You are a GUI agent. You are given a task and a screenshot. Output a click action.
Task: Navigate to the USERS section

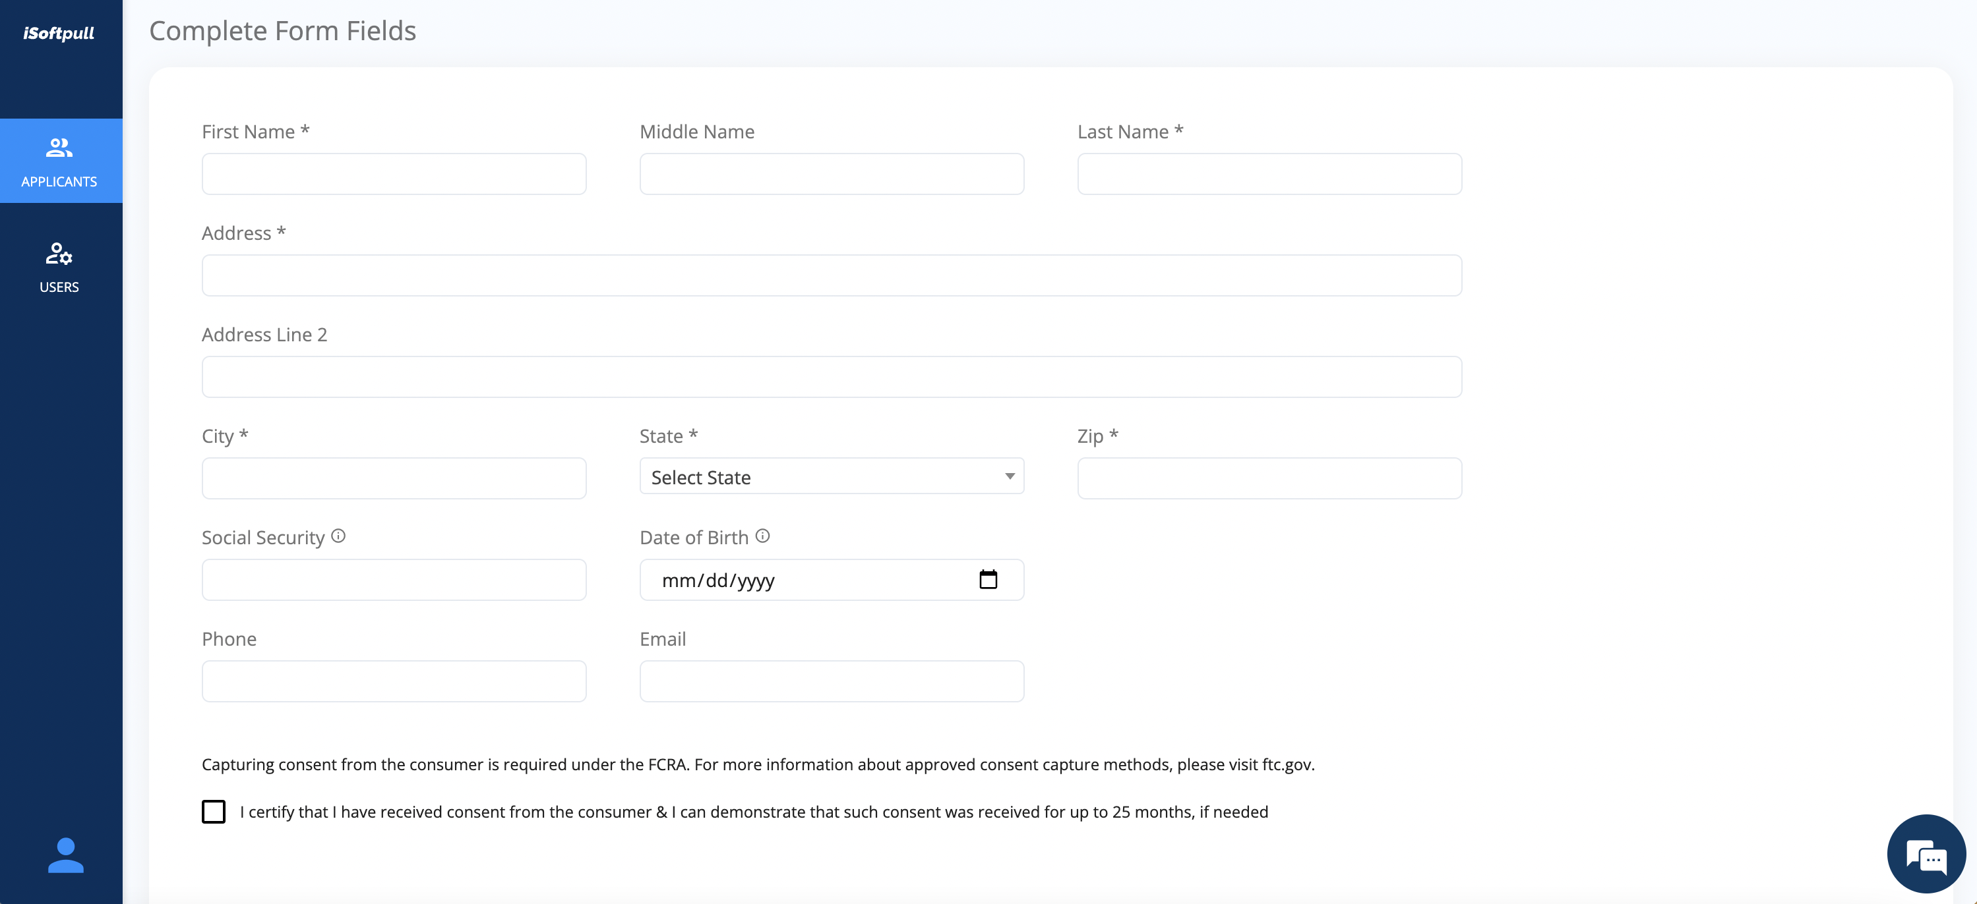60,267
